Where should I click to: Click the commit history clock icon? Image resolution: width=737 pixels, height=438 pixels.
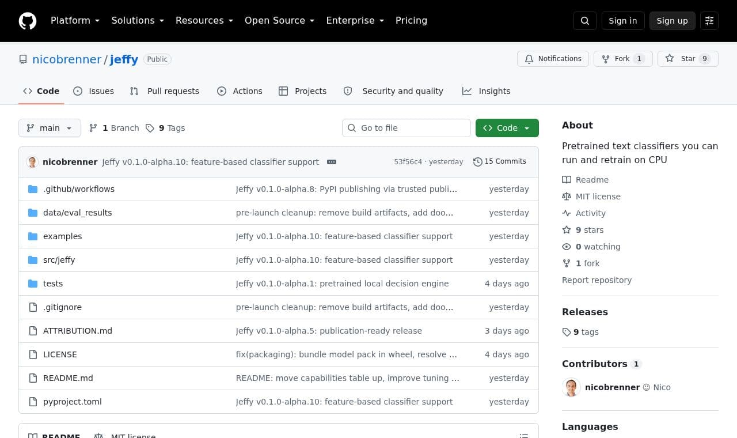point(477,162)
